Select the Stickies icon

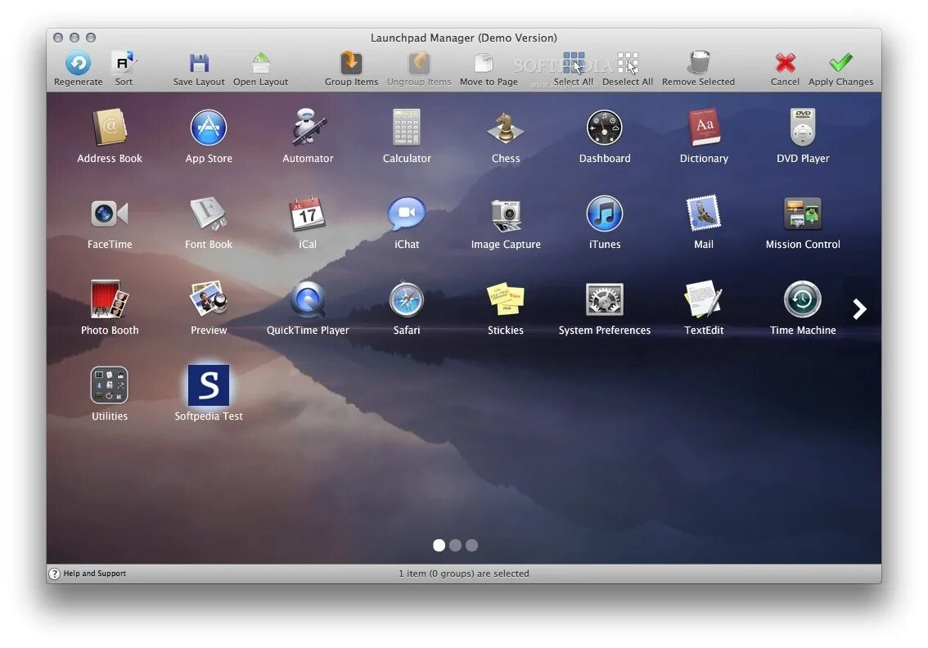pos(506,299)
